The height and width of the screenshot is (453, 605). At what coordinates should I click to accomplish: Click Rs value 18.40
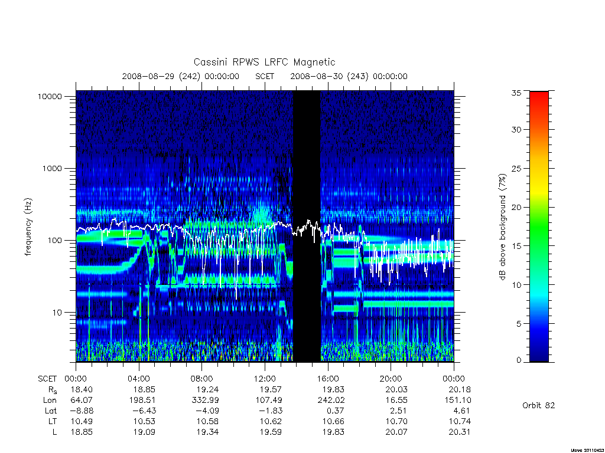click(x=82, y=389)
